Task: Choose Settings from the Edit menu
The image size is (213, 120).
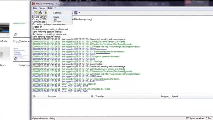Action: (60, 13)
